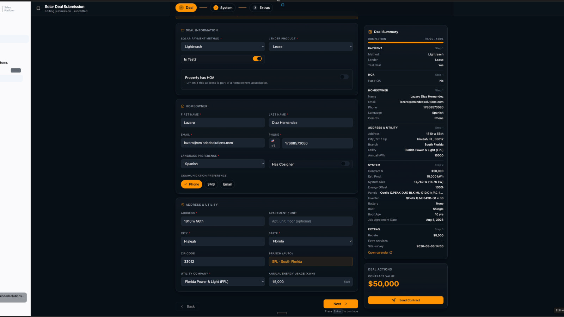The height and width of the screenshot is (317, 564).
Task: Click the Email input field
Action: (x=223, y=143)
